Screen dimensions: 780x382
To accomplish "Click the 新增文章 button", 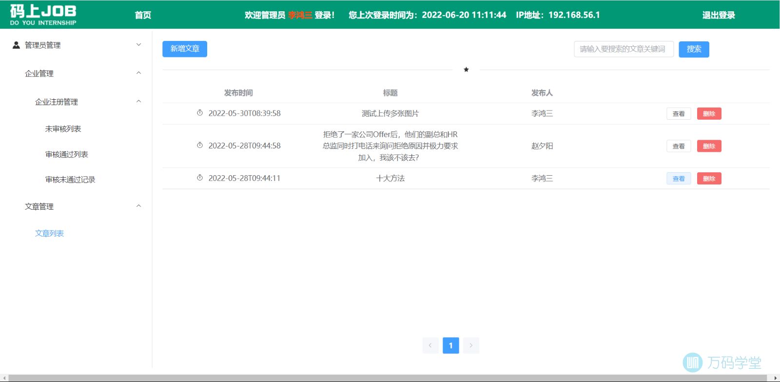I will coord(185,49).
